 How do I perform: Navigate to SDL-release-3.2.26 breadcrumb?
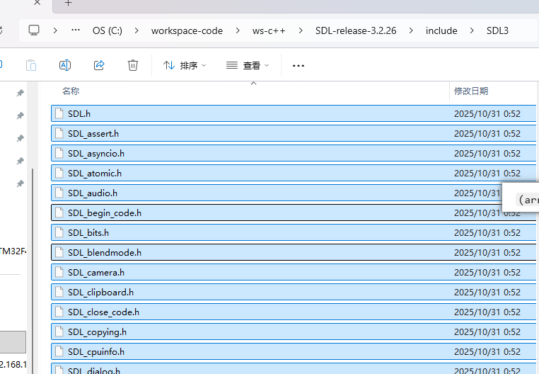[356, 30]
